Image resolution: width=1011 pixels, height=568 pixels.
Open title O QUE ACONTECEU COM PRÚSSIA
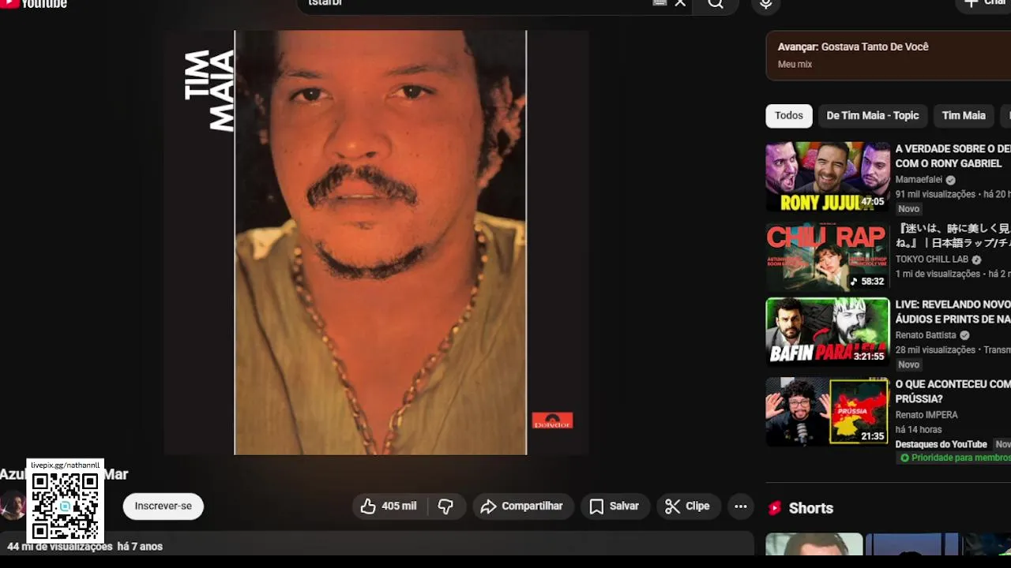(953, 391)
